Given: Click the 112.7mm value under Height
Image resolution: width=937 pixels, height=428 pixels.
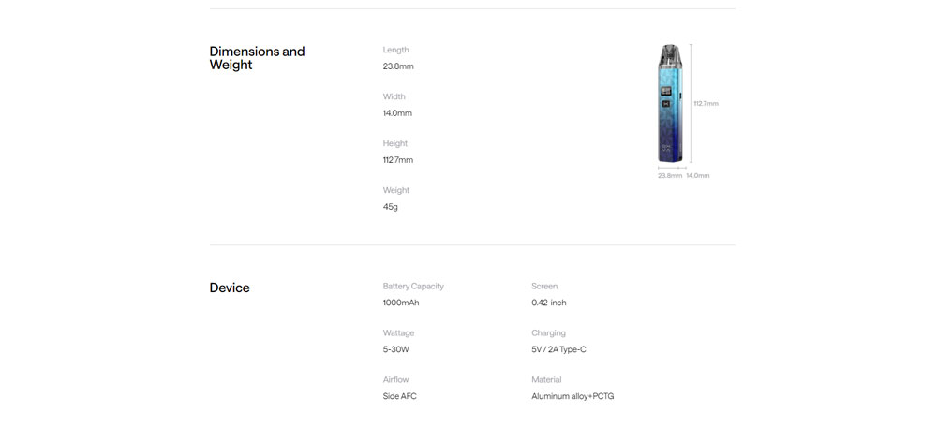Looking at the screenshot, I should tap(398, 160).
